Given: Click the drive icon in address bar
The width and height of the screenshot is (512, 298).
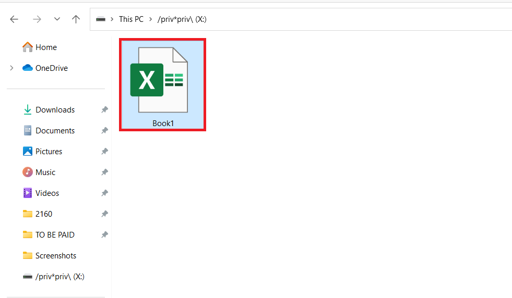Looking at the screenshot, I should pos(101,19).
